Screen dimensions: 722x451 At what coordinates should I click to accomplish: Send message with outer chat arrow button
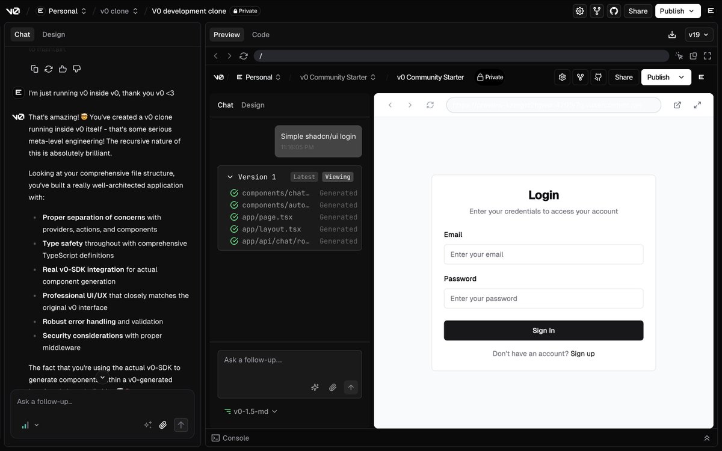181,425
